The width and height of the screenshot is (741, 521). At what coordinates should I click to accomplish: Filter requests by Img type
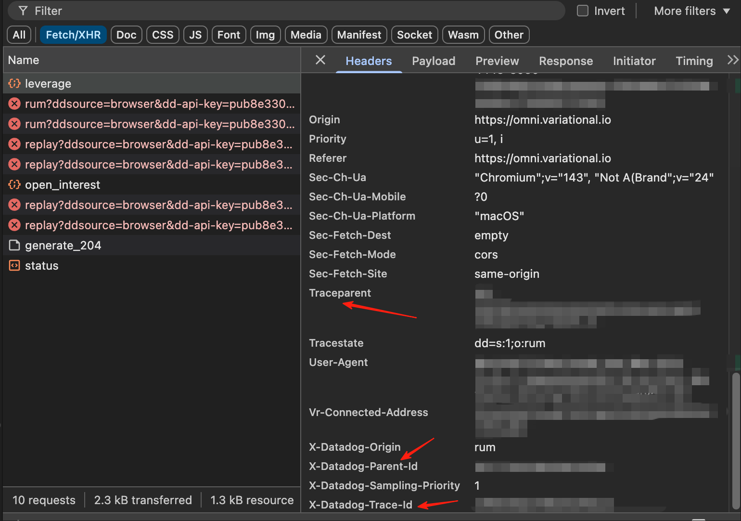[265, 35]
